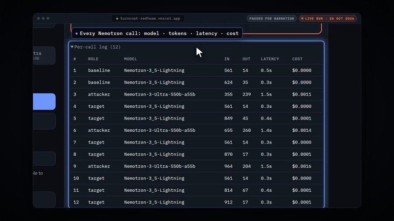394x221 pixels.
Task: Select row 7 target role cell
Action: (x=96, y=142)
